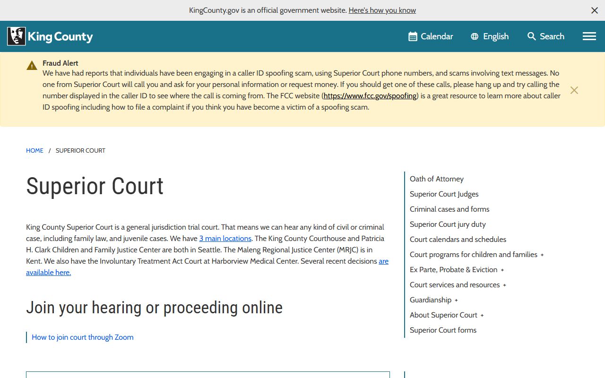Viewport: 605px width, 378px height.
Task: Open Oath of Attorney sidebar item
Action: [x=437, y=179]
